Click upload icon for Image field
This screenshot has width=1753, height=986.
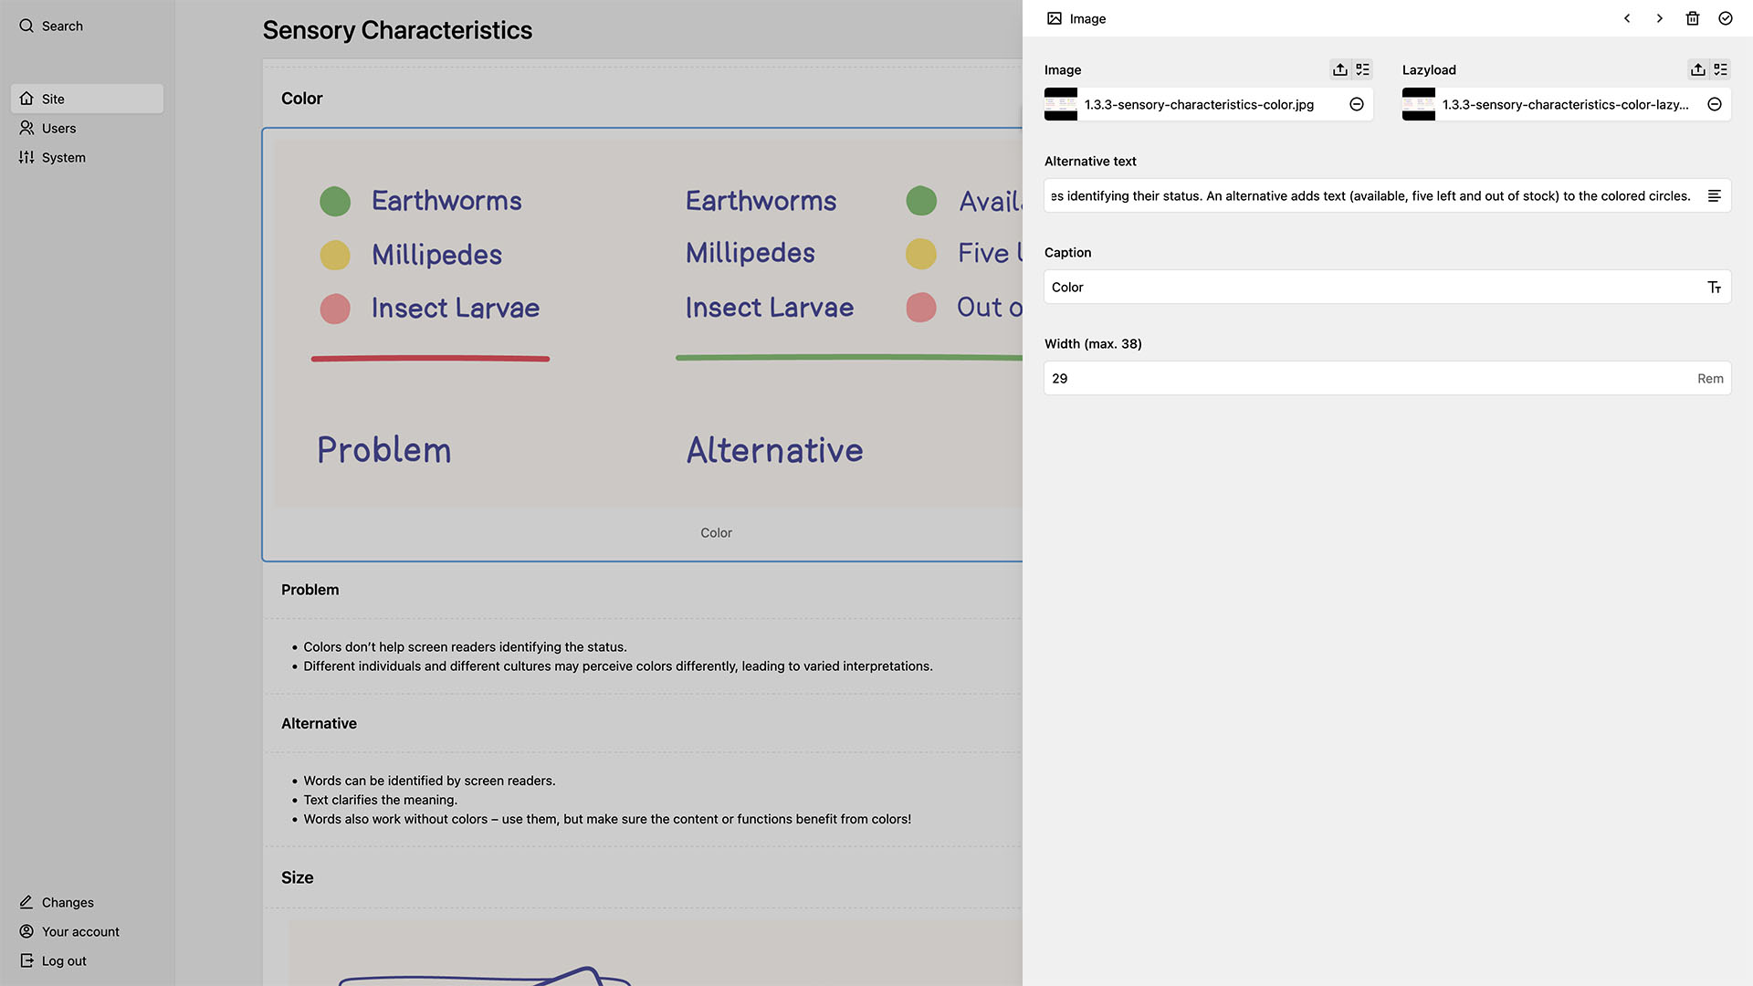[x=1339, y=69]
